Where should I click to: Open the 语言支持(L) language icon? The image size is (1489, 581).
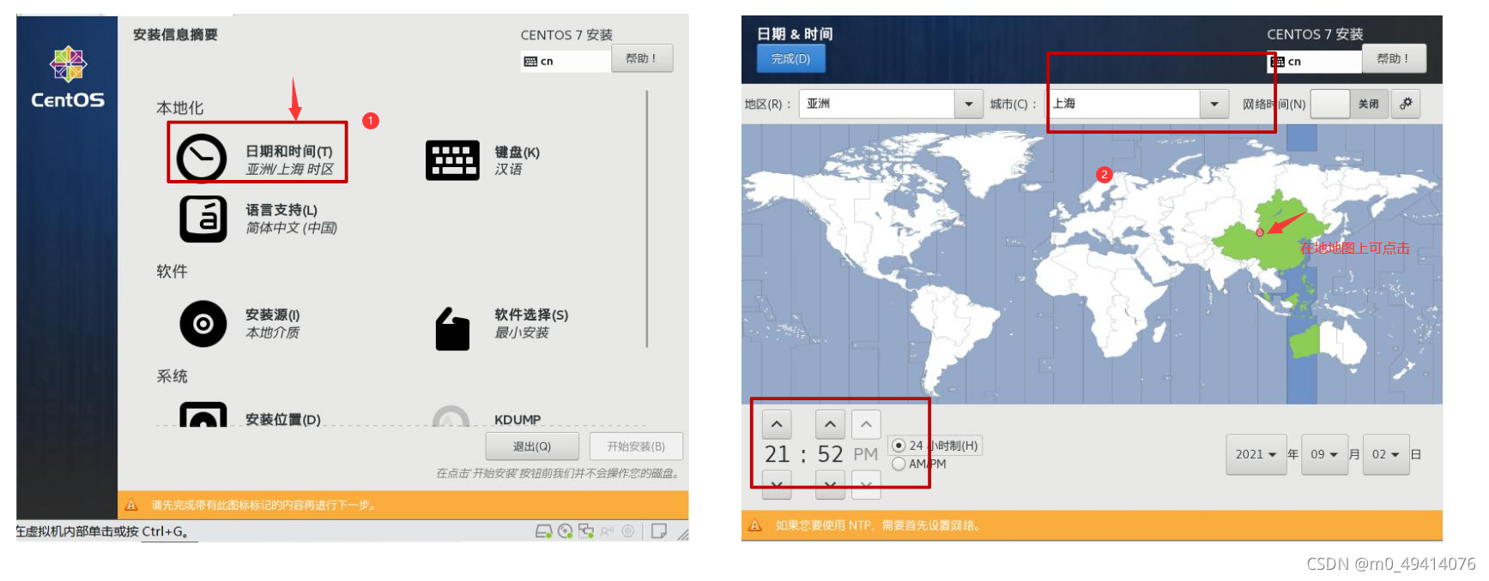coord(203,219)
